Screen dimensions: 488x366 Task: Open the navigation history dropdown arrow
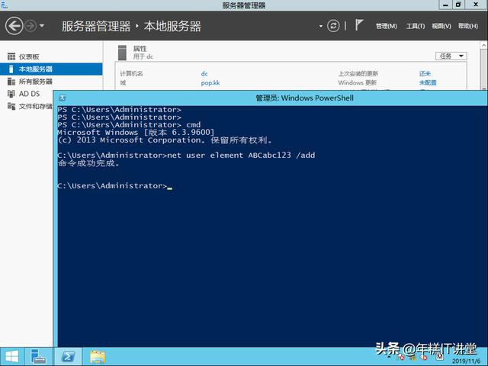42,26
